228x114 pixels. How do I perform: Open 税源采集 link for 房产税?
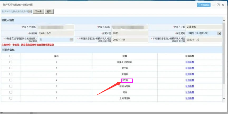[x=190, y=68]
